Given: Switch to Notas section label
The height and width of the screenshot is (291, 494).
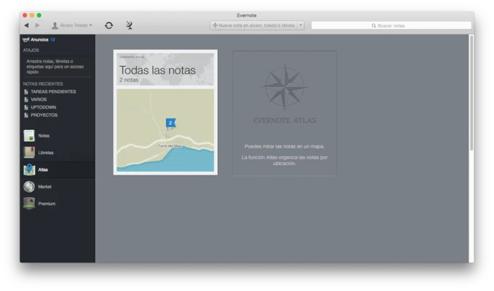Looking at the screenshot, I should point(44,135).
